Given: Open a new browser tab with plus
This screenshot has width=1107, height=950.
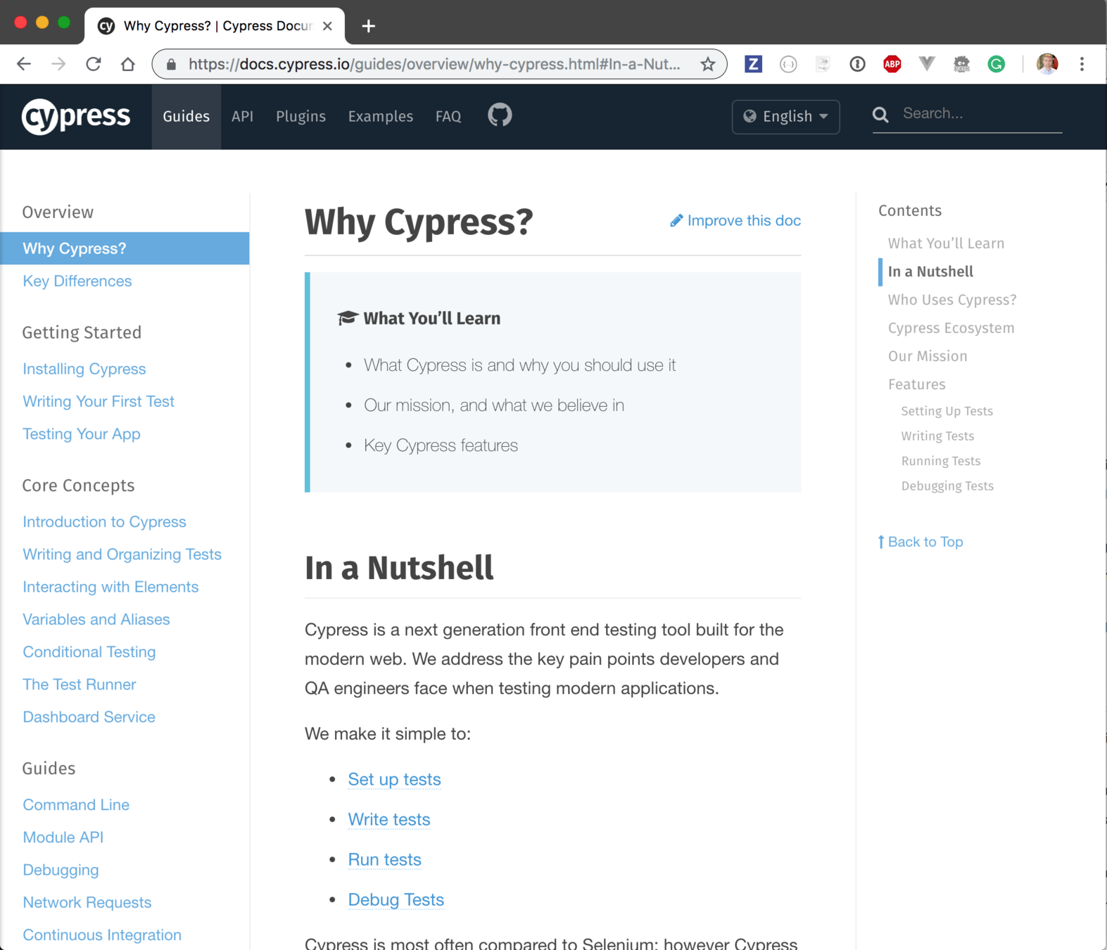Looking at the screenshot, I should click(368, 26).
